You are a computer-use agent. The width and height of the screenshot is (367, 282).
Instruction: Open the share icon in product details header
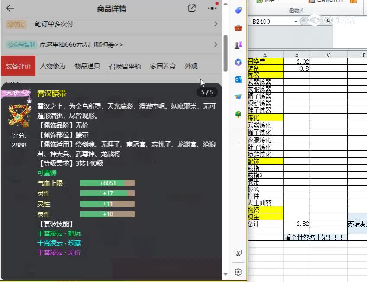tap(192, 8)
